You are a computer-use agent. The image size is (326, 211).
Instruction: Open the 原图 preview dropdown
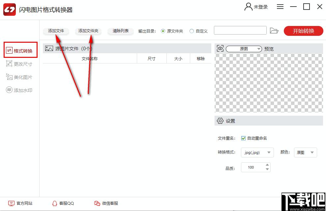pyautogui.click(x=244, y=49)
